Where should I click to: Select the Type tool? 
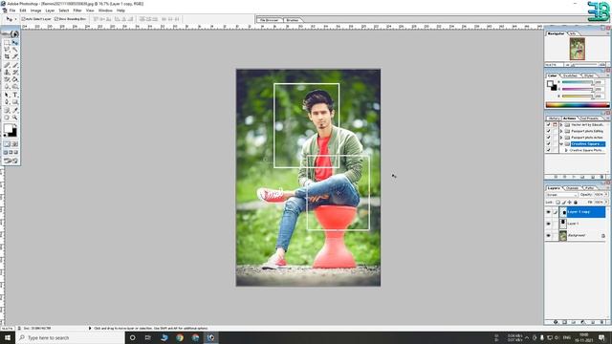click(x=15, y=95)
